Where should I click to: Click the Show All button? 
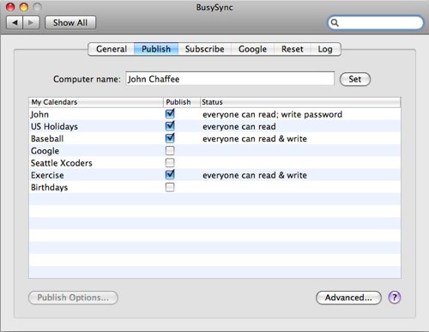70,22
